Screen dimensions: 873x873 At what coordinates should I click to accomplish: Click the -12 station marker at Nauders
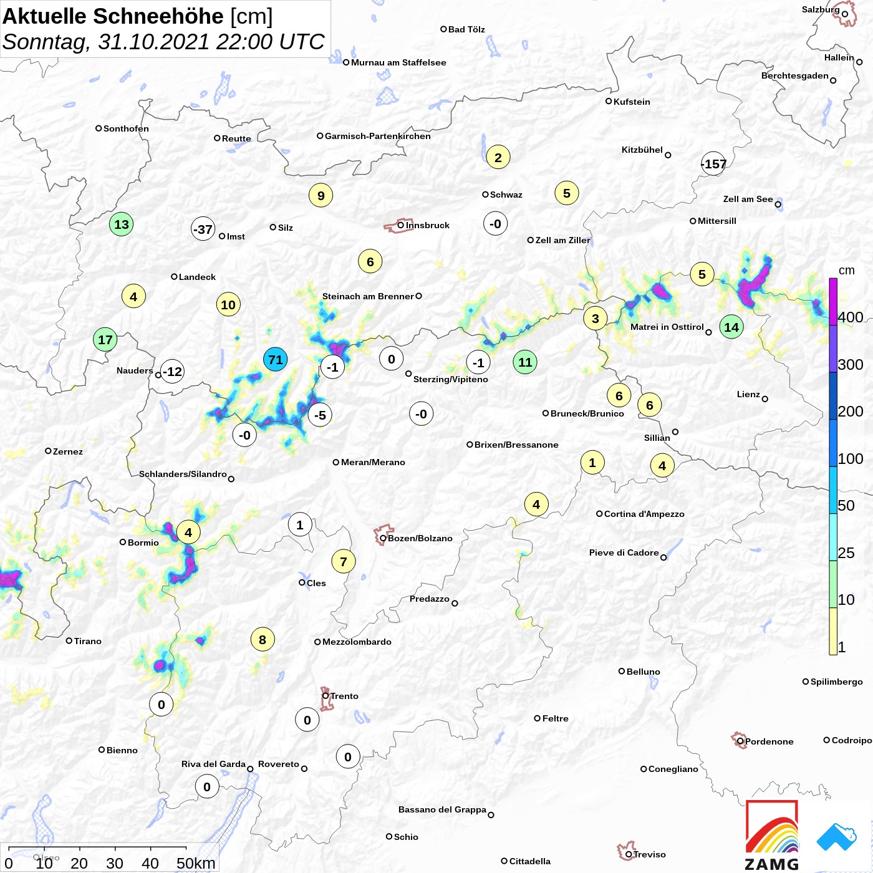click(172, 372)
